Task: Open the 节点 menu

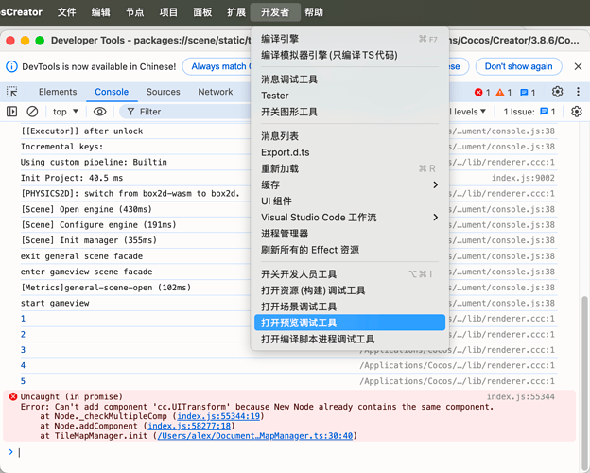Action: [x=134, y=12]
